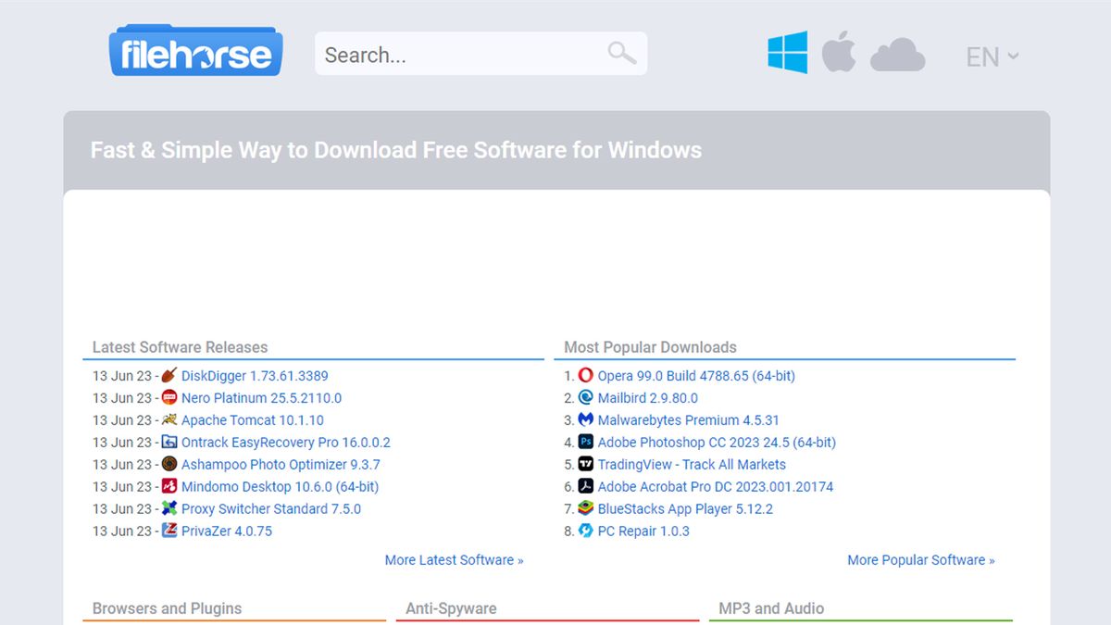This screenshot has height=625, width=1111.
Task: Open web apps via the cloud icon
Action: [x=897, y=54]
